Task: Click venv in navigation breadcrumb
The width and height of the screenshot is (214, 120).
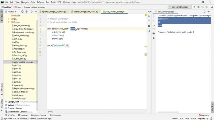Action: (x=18, y=7)
